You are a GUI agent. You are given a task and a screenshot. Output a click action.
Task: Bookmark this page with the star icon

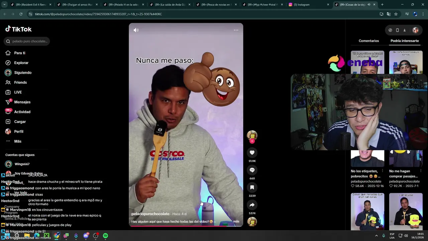pyautogui.click(x=396, y=14)
